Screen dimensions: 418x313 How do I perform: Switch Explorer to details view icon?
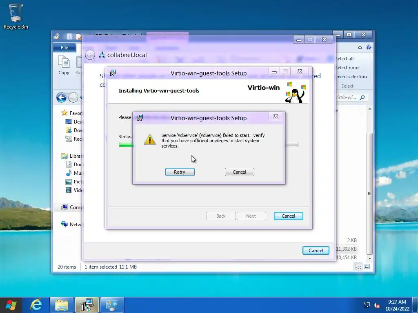tap(358, 267)
